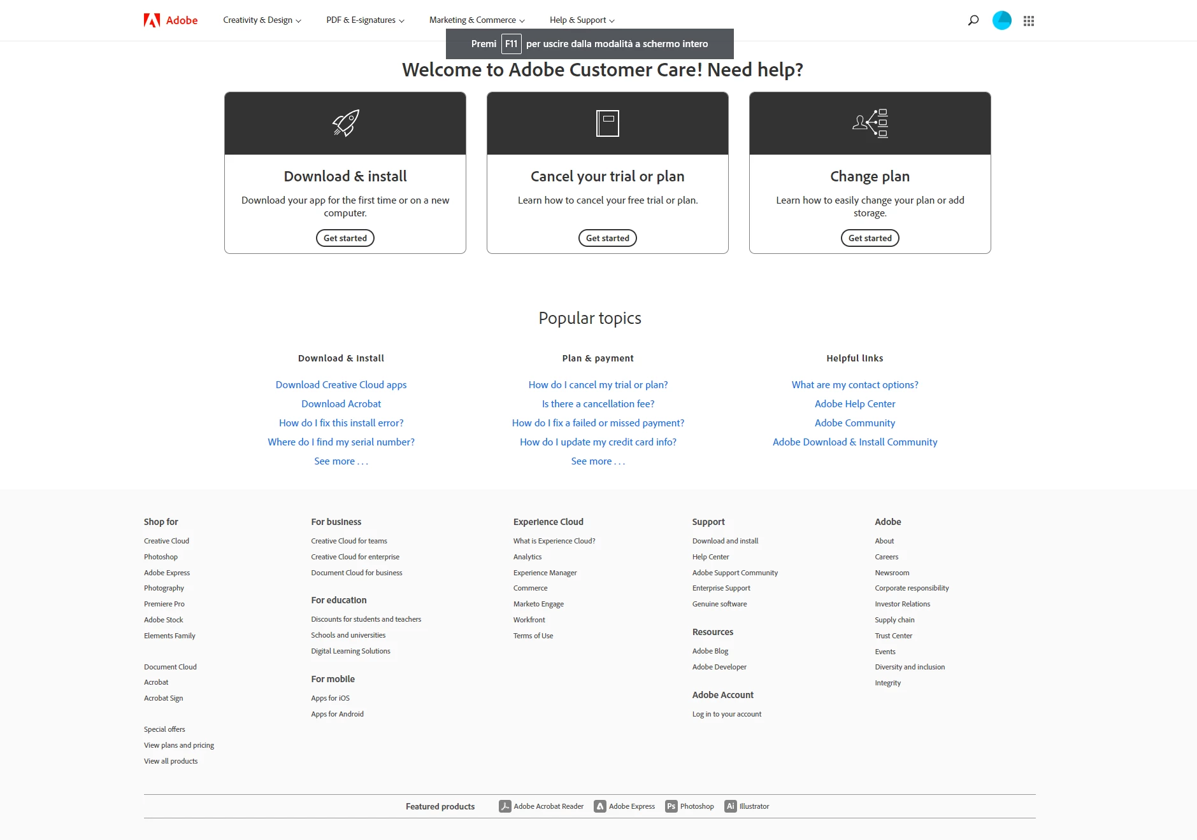Expand the Creativity & Design menu
Screen dimensions: 1197x840
click(x=262, y=20)
